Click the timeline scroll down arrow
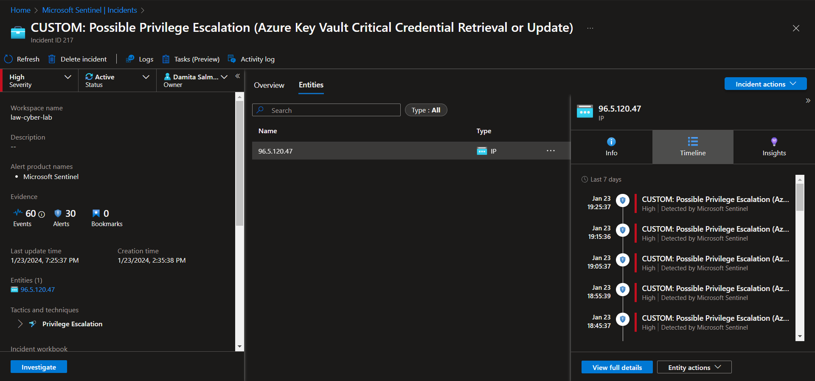The image size is (815, 381). click(800, 336)
